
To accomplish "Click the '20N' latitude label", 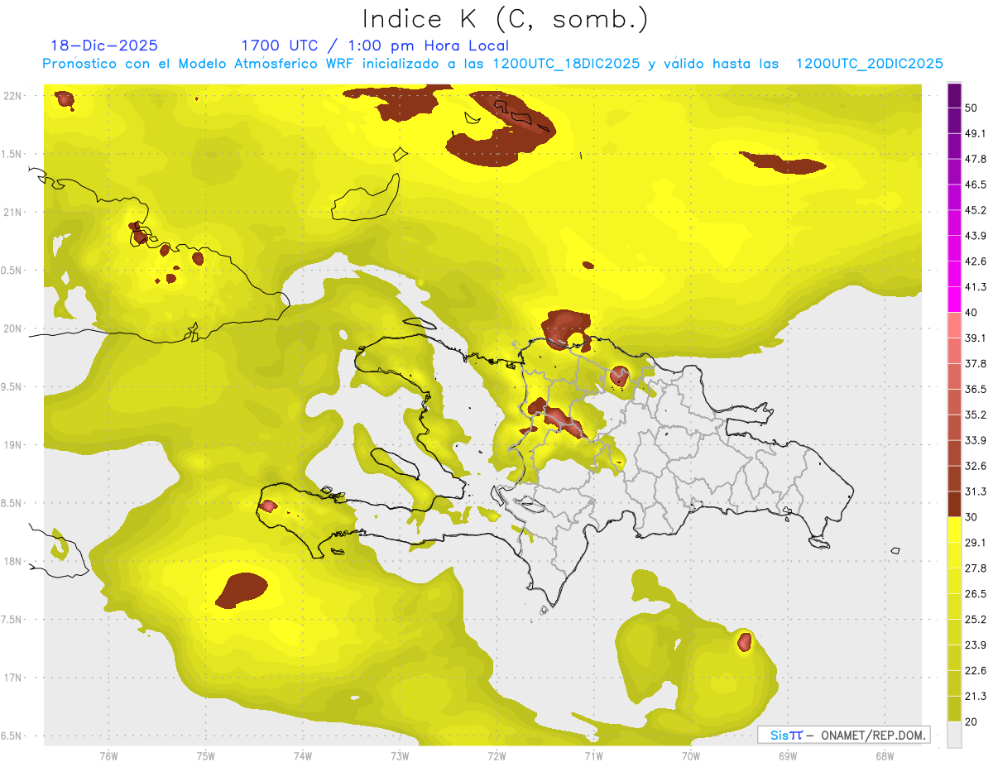I will [14, 328].
